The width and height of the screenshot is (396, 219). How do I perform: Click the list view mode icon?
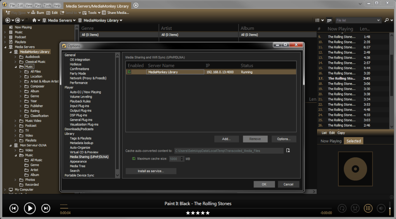click(318, 20)
